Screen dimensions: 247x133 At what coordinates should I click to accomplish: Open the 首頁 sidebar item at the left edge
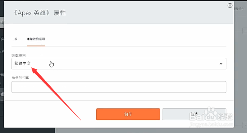(2, 39)
